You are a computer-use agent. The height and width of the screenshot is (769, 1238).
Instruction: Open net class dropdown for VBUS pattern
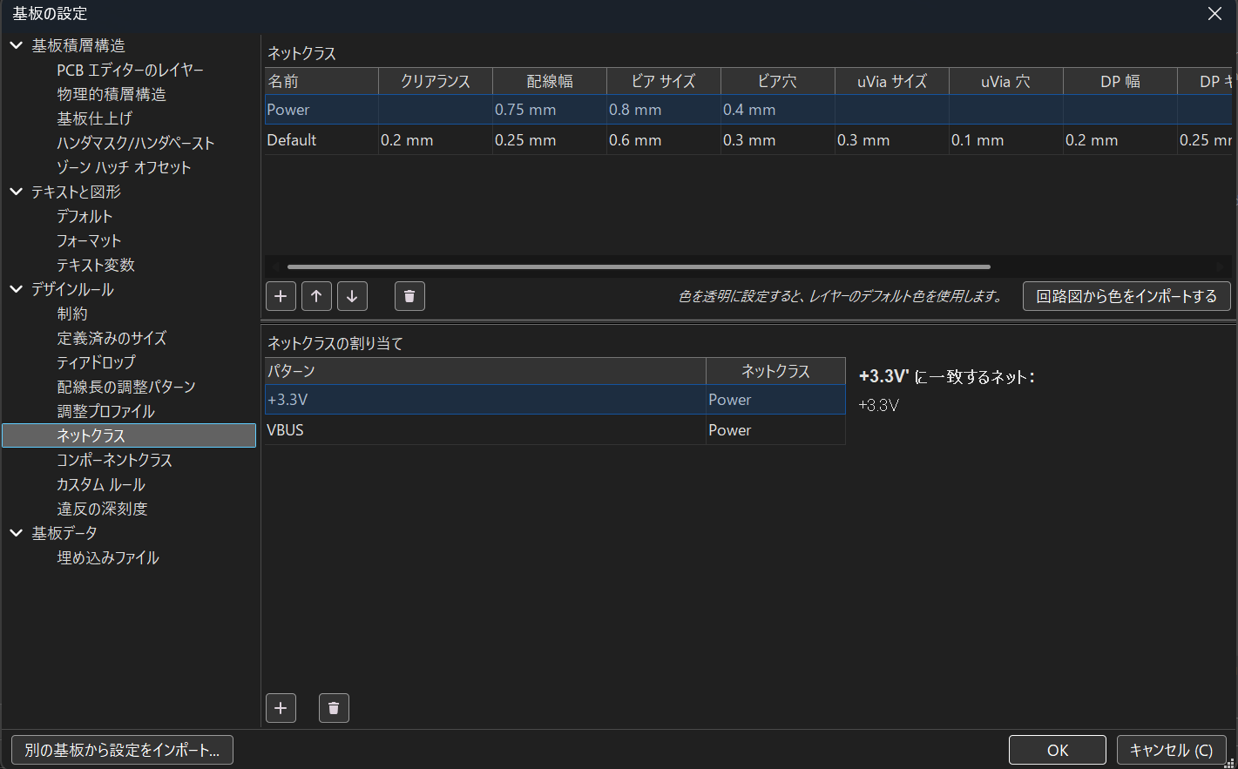775,430
